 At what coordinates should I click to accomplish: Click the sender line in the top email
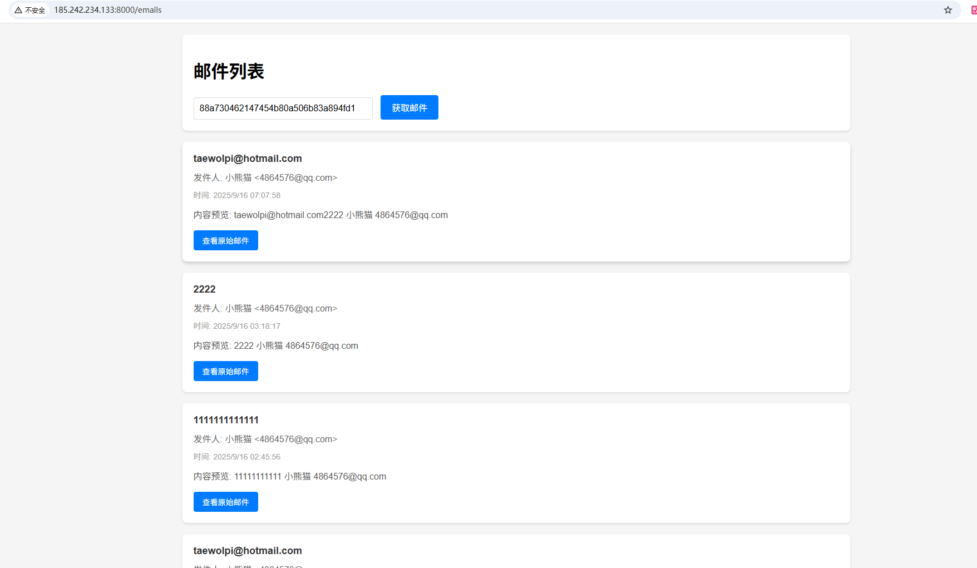pyautogui.click(x=265, y=177)
